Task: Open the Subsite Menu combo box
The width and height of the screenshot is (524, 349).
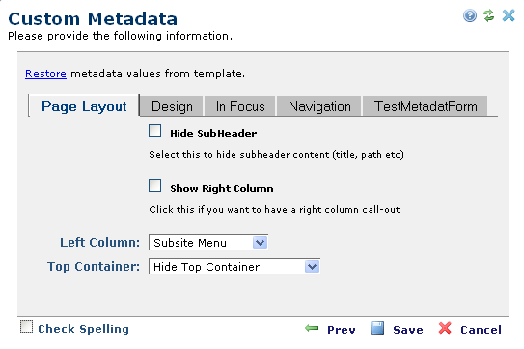Action: pyautogui.click(x=208, y=242)
